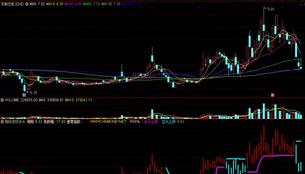Expand the 期货波段多头 indicator dropdown arrow
The height and width of the screenshot is (174, 305).
[2, 122]
